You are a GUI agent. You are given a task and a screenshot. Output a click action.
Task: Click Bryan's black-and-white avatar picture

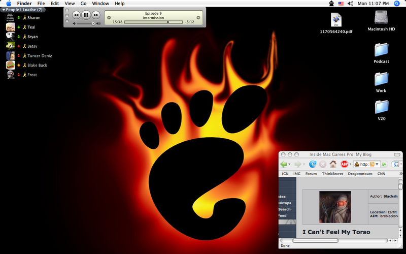coord(10,37)
